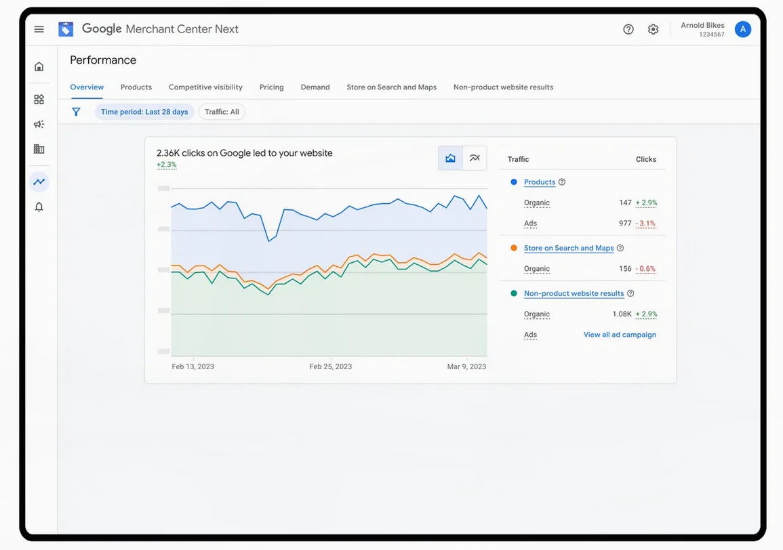783x550 pixels.
Task: Click the help icon beside Non-product website results
Action: point(630,294)
